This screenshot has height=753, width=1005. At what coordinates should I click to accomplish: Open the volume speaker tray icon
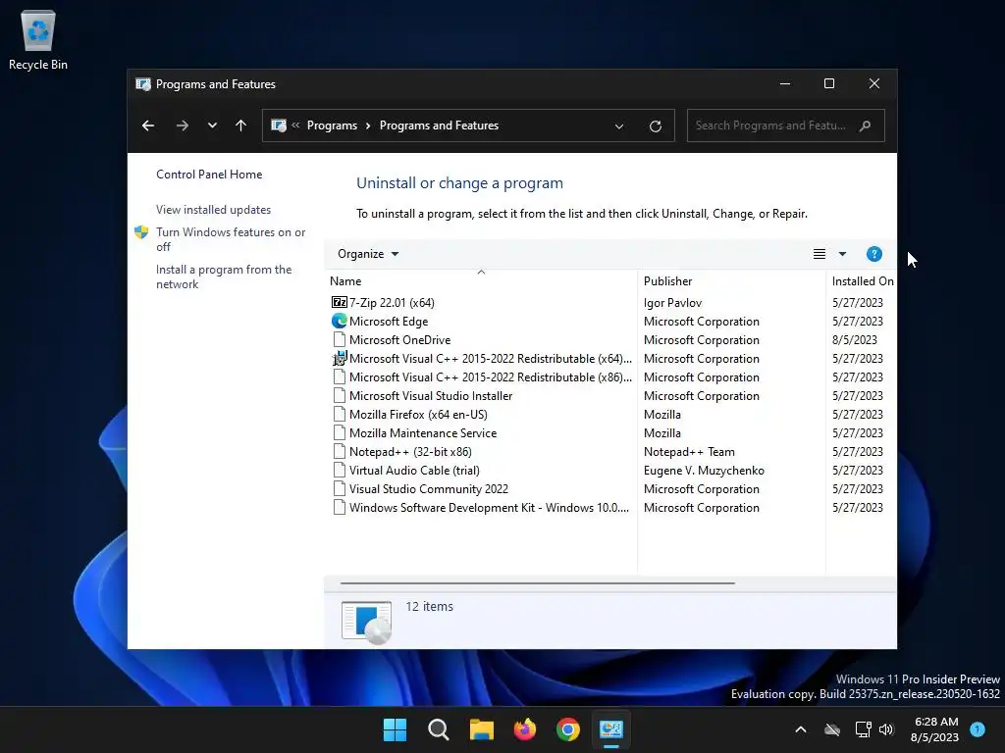[x=886, y=729]
